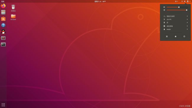Viewport: 192px width, 108px height.
Task: Lock the screen with padlock icon
Action: 175,37
